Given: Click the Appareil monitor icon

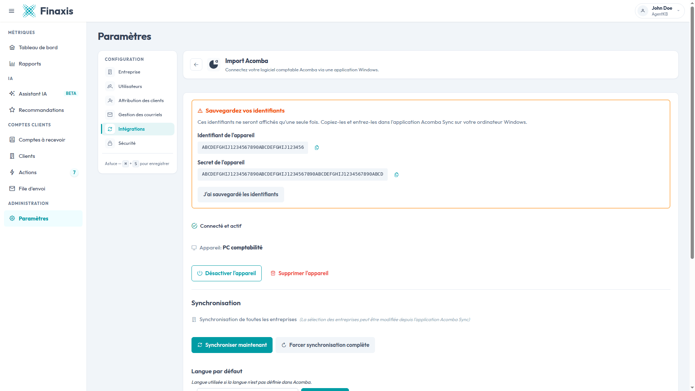Looking at the screenshot, I should coord(194,248).
